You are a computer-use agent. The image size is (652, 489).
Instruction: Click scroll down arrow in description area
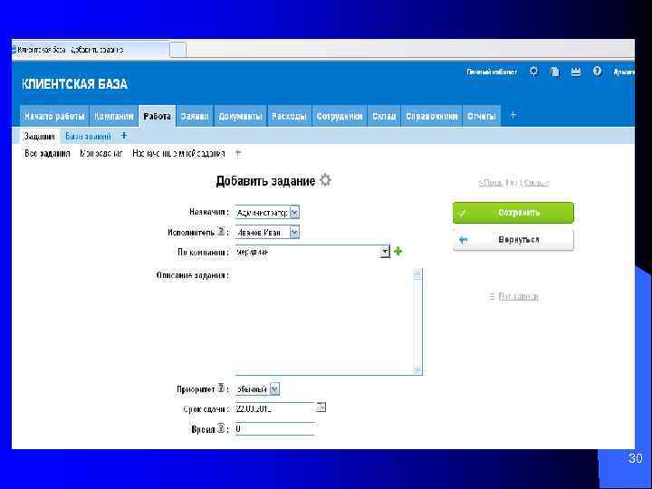coord(417,369)
